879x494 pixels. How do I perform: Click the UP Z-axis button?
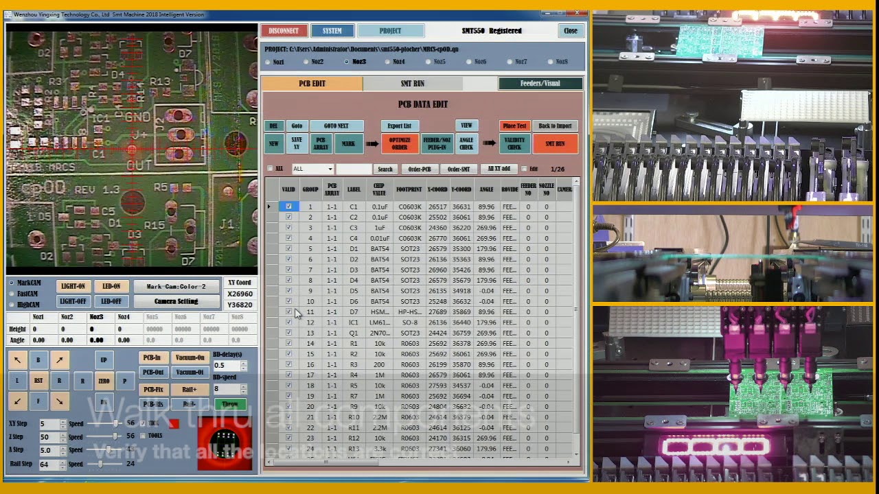[x=104, y=360]
